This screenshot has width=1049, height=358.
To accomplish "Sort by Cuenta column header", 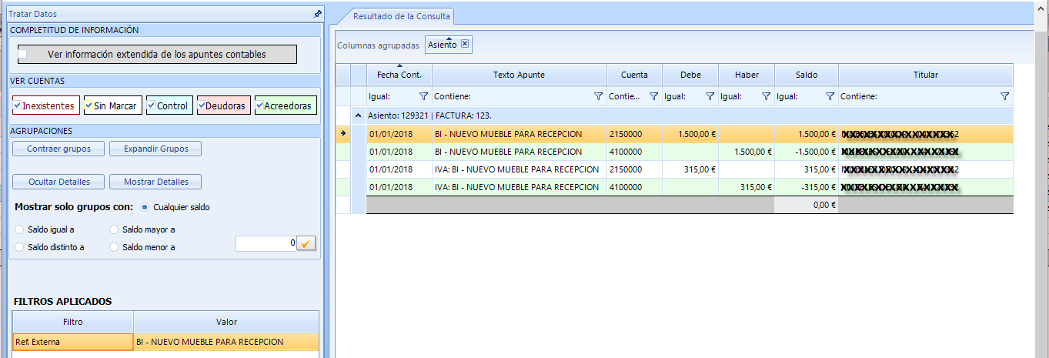I will (634, 75).
